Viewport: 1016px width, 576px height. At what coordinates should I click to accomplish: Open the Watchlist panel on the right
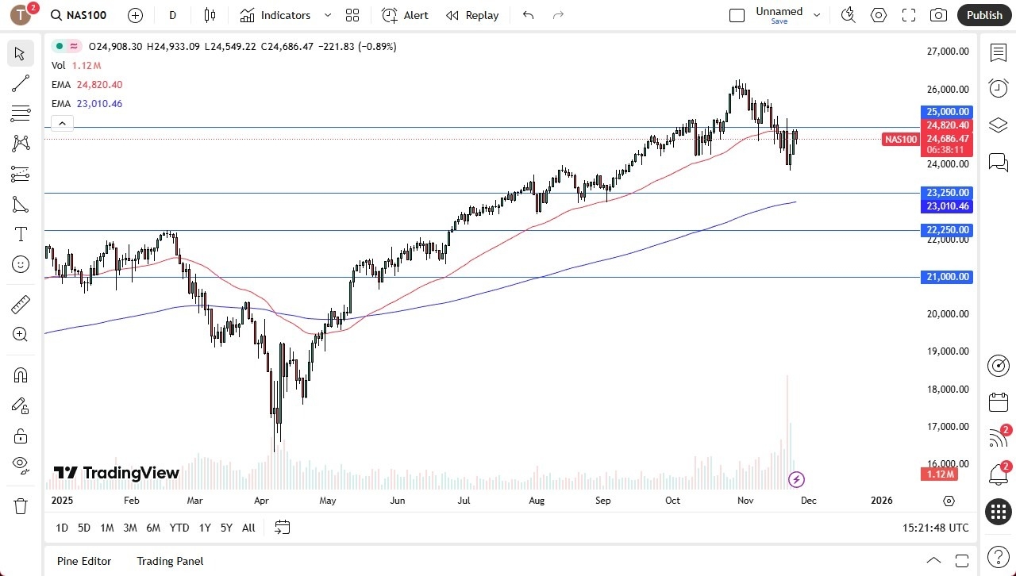(998, 52)
